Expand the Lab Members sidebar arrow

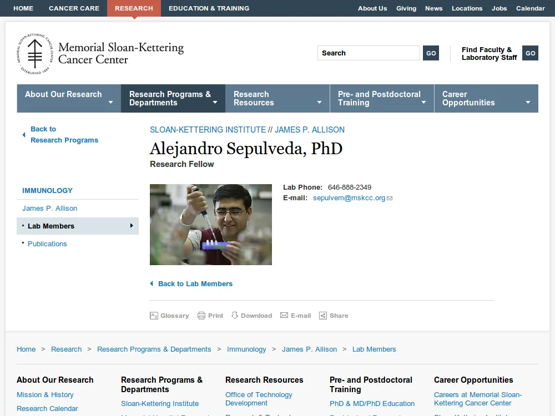point(132,226)
